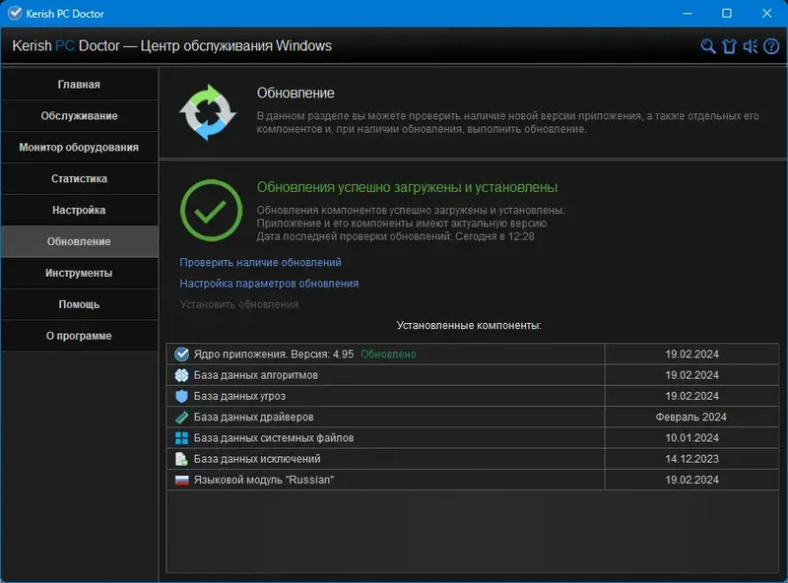The height and width of the screenshot is (583, 788).
Task: Open the Монитор оборудования panel
Action: coord(79,147)
